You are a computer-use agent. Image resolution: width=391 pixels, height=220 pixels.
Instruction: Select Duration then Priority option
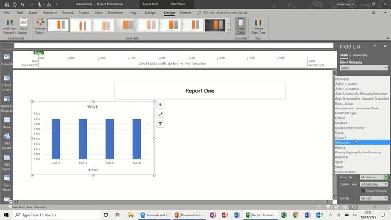(362, 128)
